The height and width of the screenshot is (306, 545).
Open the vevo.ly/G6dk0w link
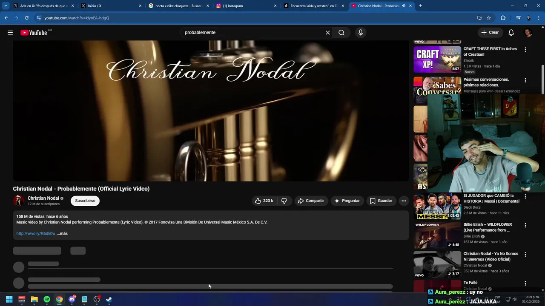tap(36, 233)
